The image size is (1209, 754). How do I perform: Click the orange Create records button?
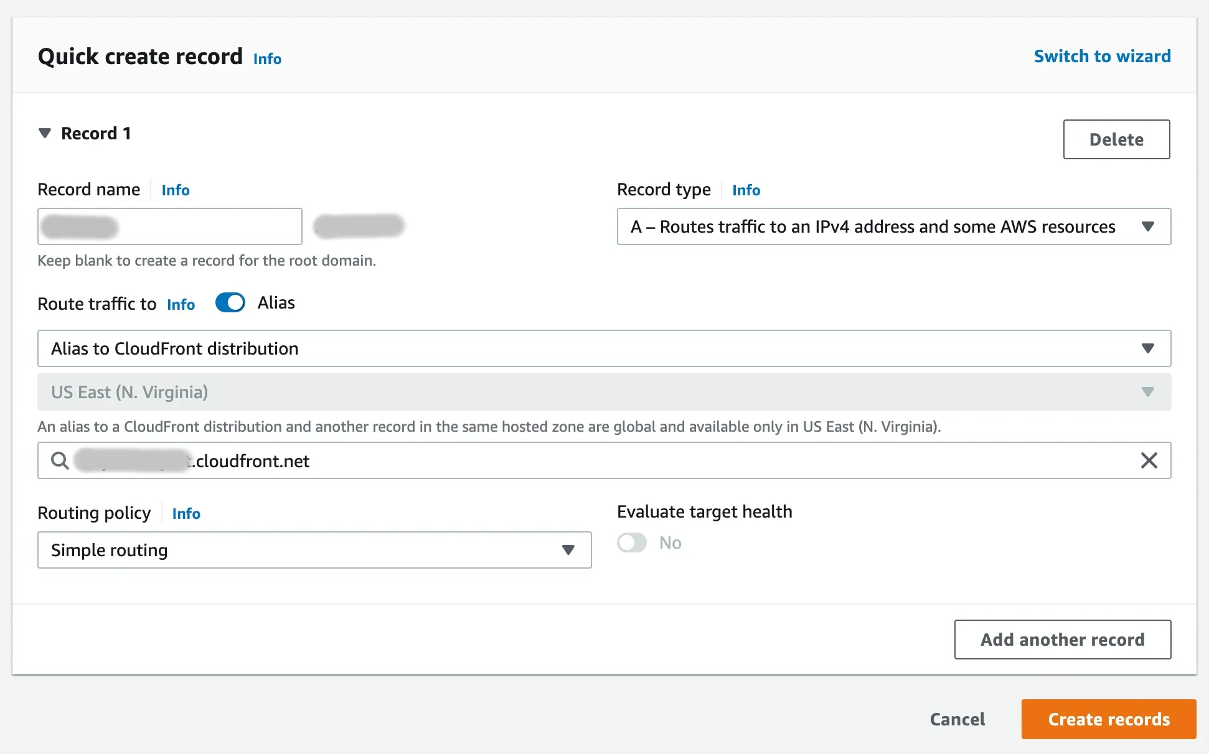click(1108, 719)
